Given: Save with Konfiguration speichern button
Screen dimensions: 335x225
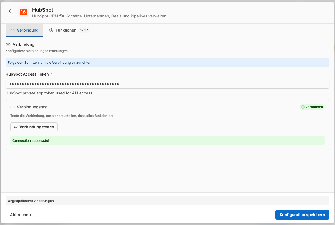Looking at the screenshot, I should (302, 215).
